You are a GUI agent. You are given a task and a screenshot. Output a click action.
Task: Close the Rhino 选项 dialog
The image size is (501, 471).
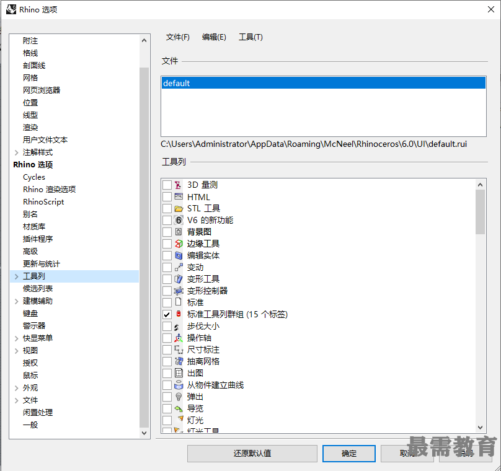pyautogui.click(x=491, y=9)
